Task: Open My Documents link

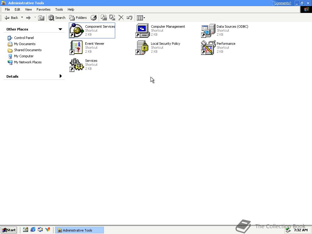Action: (25, 44)
